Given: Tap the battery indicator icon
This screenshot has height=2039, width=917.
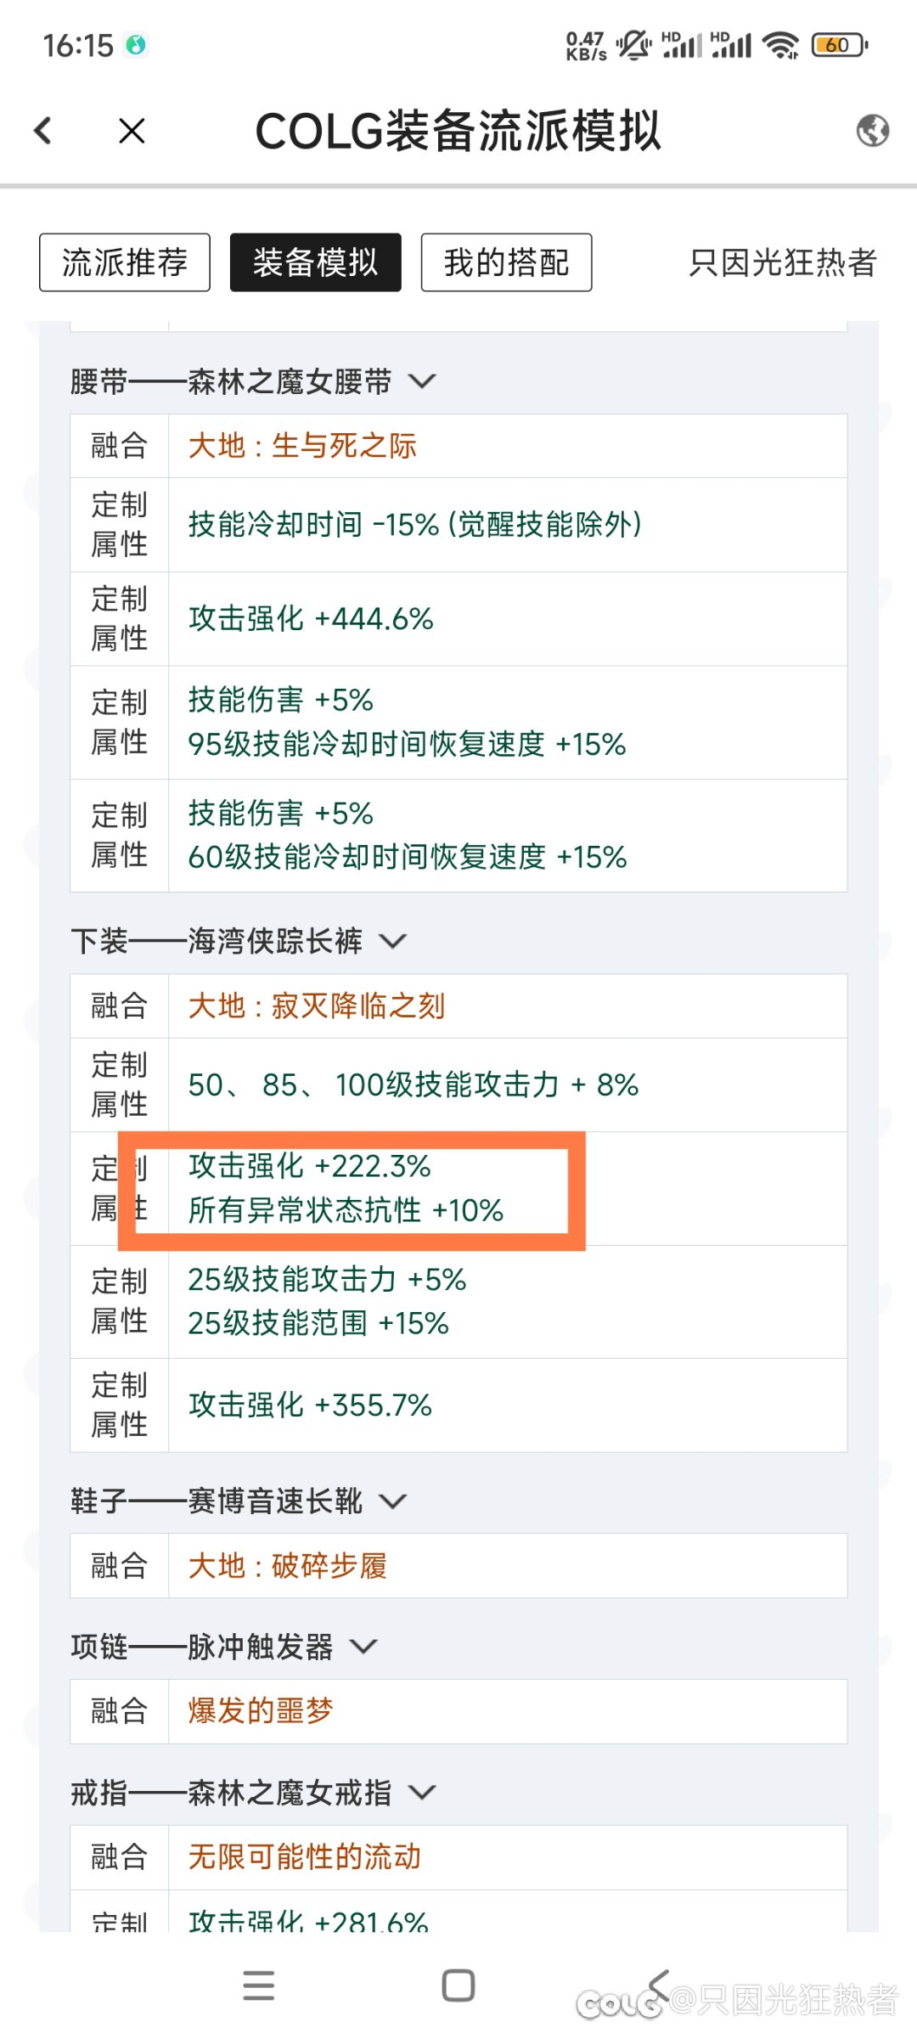Looking at the screenshot, I should [x=839, y=44].
